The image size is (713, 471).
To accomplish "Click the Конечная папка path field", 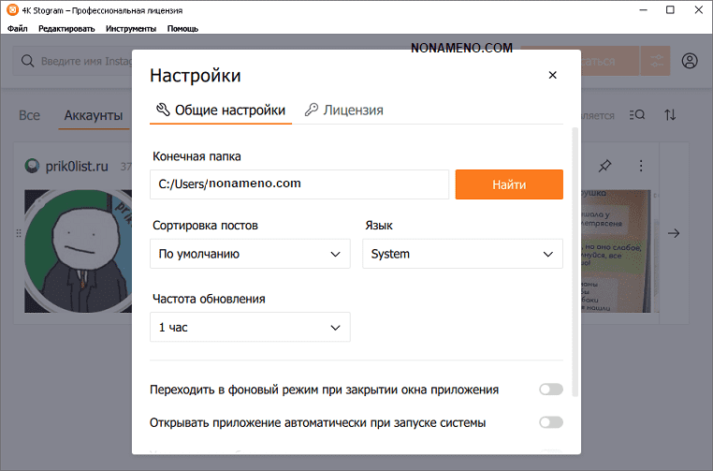I will coord(299,184).
